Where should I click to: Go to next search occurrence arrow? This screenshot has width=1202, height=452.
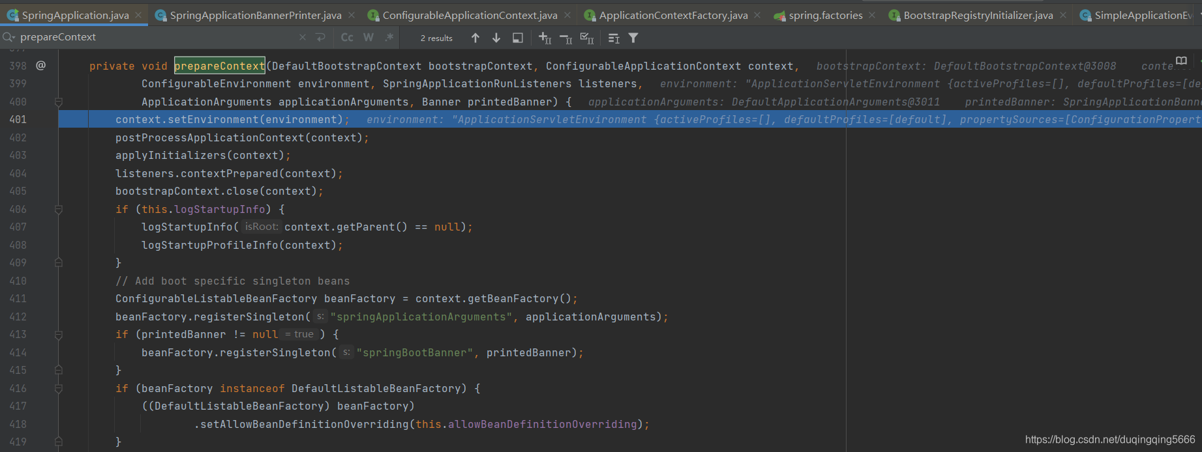coord(496,38)
